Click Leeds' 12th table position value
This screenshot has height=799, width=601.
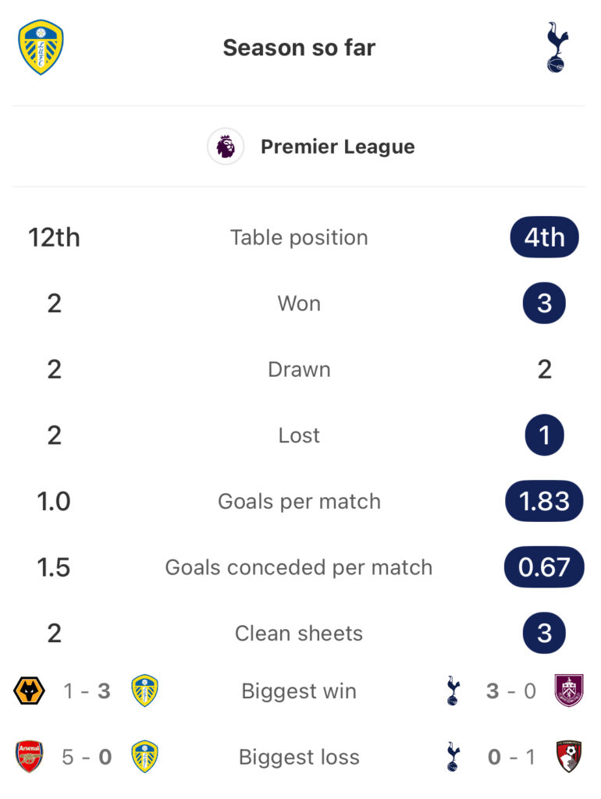click(x=54, y=237)
